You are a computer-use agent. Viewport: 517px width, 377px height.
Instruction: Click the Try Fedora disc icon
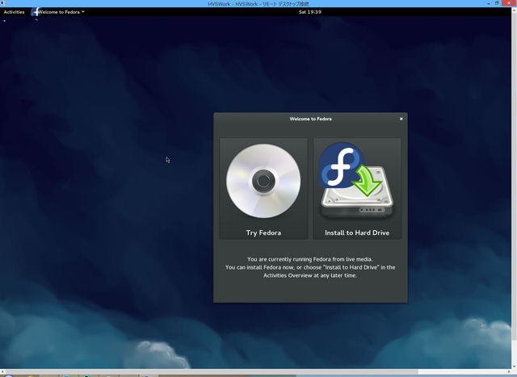(263, 181)
